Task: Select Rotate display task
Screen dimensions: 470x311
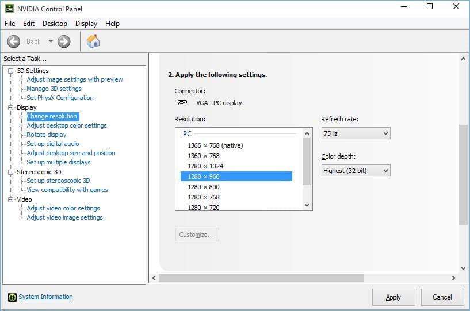Action: pos(47,135)
